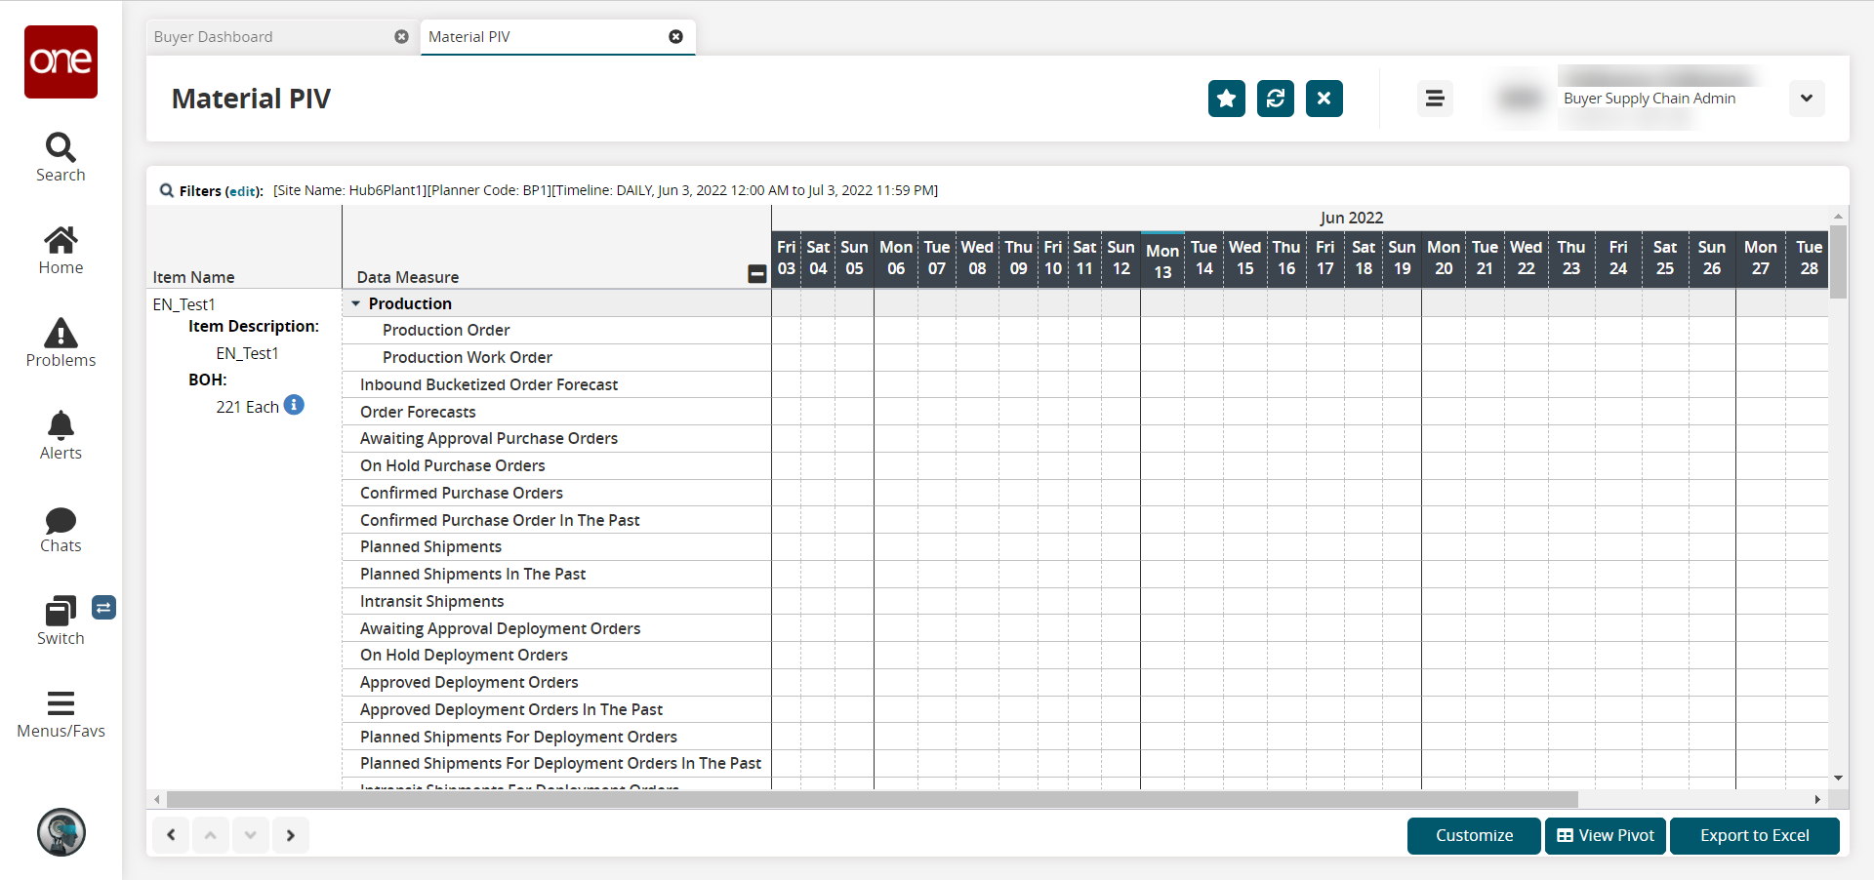
Task: Open the page actions hamburger menu
Action: [1434, 99]
